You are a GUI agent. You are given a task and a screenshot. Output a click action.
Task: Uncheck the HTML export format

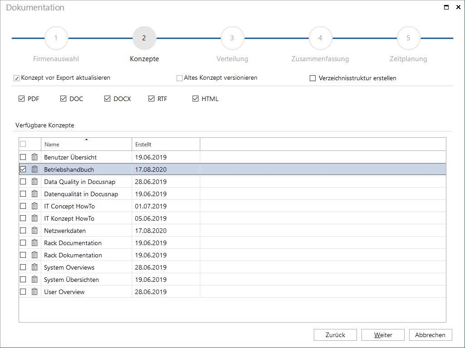pyautogui.click(x=195, y=98)
